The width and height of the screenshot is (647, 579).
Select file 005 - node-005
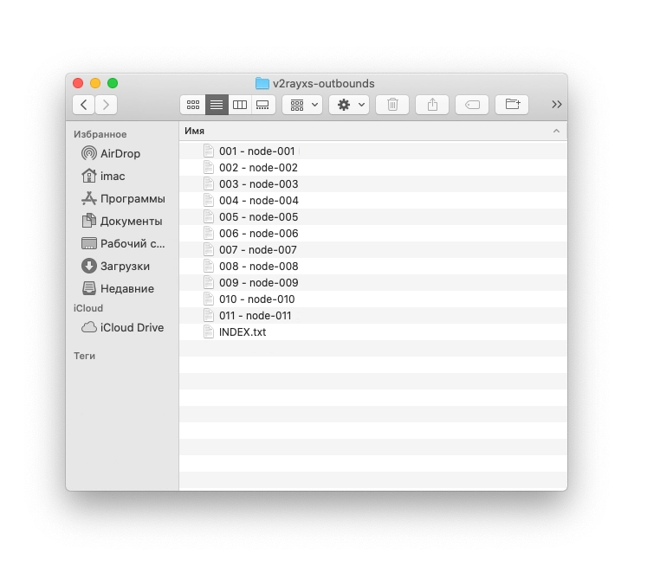pyautogui.click(x=373, y=217)
